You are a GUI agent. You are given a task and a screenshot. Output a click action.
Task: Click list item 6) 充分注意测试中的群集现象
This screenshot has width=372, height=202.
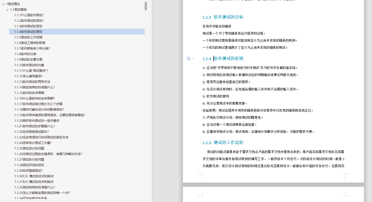coord(225,103)
